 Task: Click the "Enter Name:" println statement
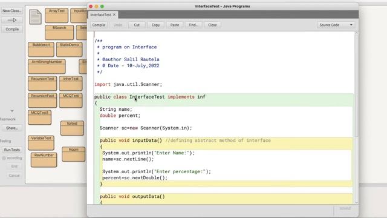tap(149, 153)
